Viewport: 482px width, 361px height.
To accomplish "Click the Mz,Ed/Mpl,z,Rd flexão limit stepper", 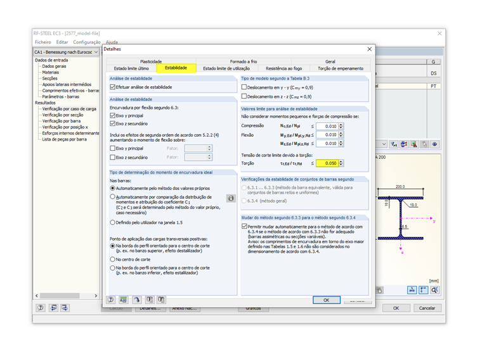I will pos(341,143).
